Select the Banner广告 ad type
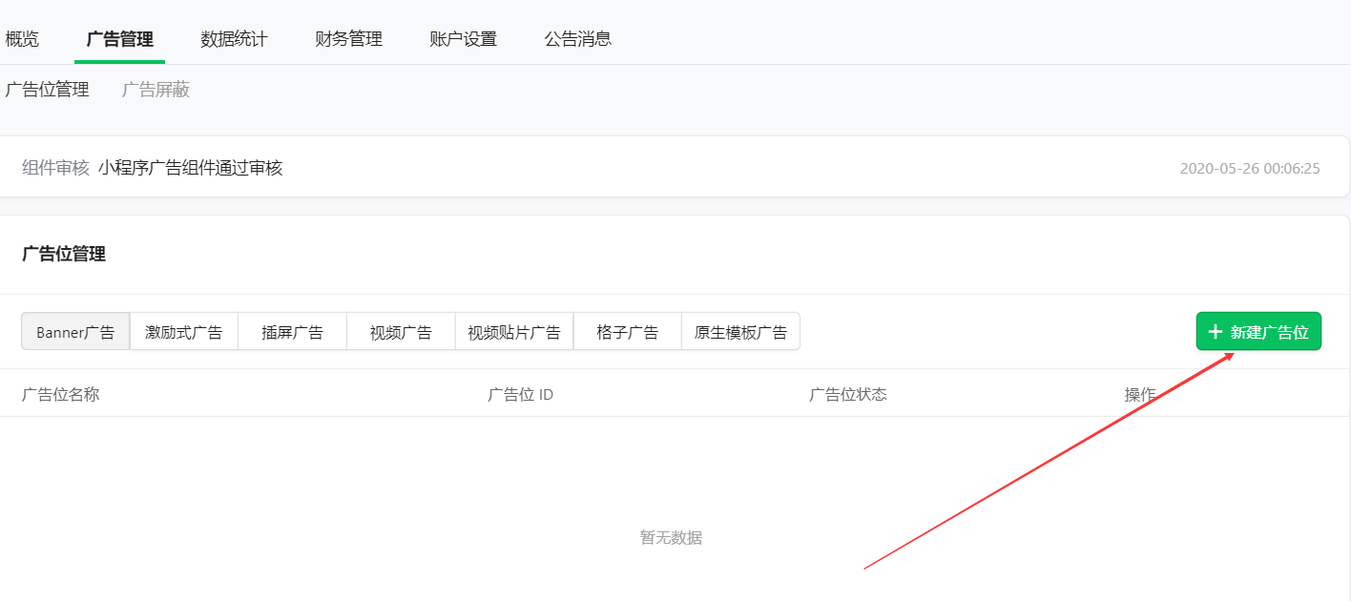Image resolution: width=1351 pixels, height=601 pixels. (75, 332)
